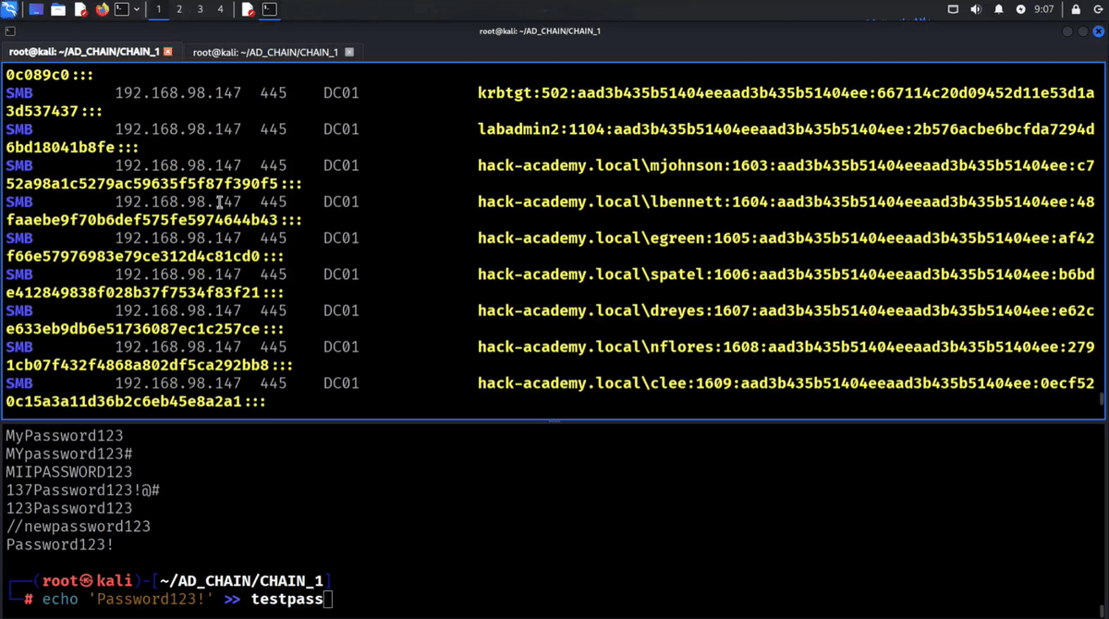
Task: Launch Firefox from the top panel
Action: pyautogui.click(x=102, y=9)
